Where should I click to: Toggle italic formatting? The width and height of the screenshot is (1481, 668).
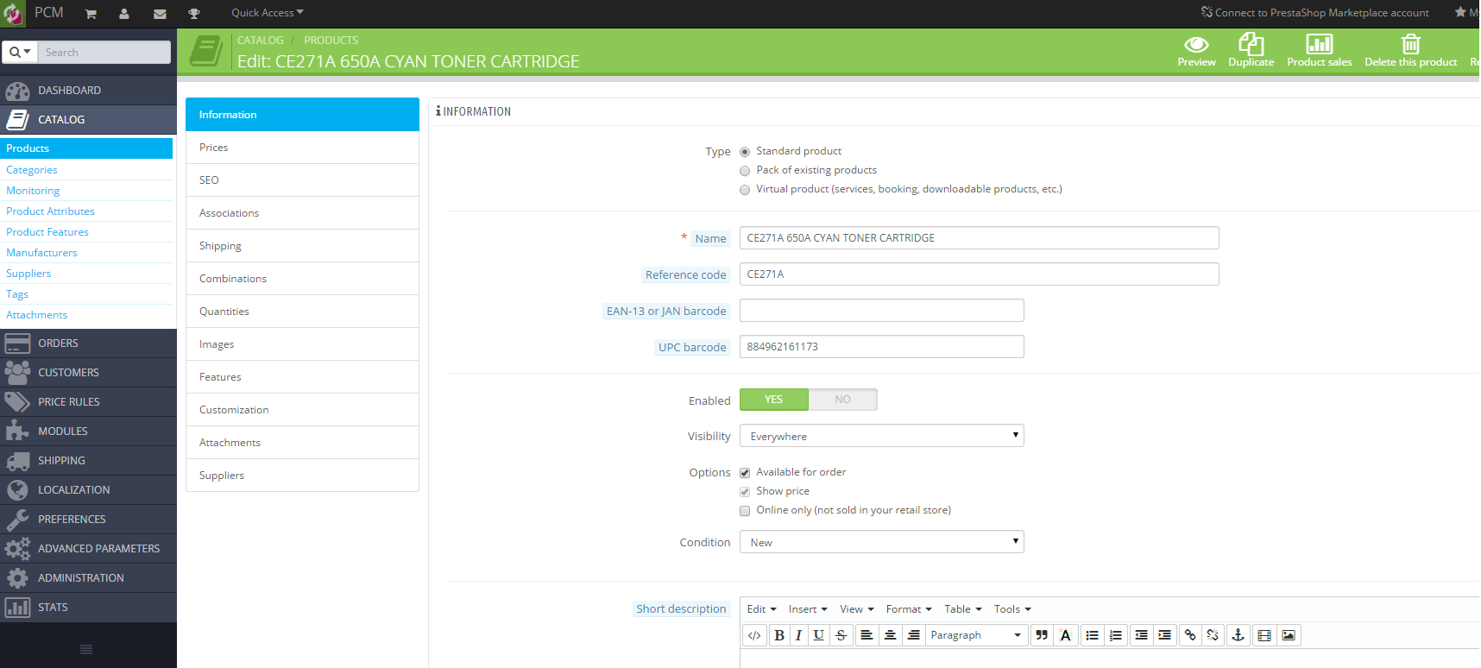pyautogui.click(x=798, y=635)
